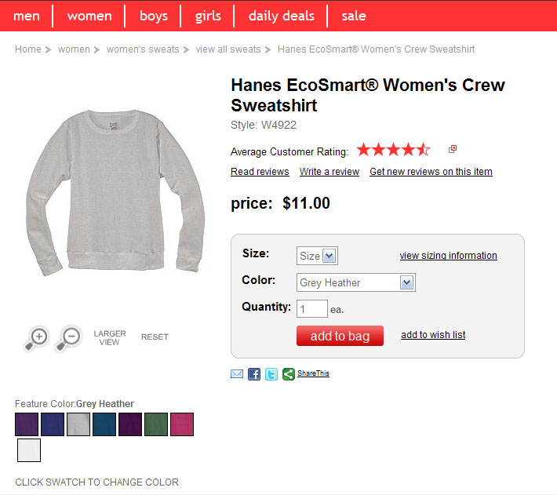The width and height of the screenshot is (557, 495).
Task: Open the sale menu item
Action: (x=354, y=16)
